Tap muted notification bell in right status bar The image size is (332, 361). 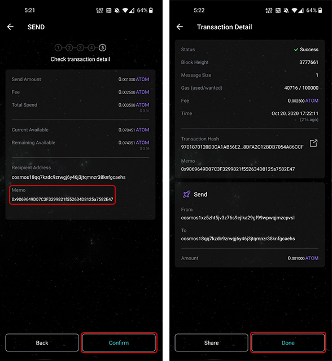click(x=286, y=10)
